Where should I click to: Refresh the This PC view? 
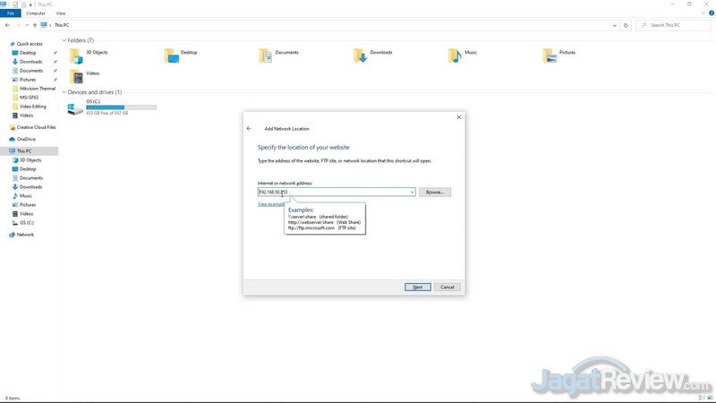[x=626, y=25]
